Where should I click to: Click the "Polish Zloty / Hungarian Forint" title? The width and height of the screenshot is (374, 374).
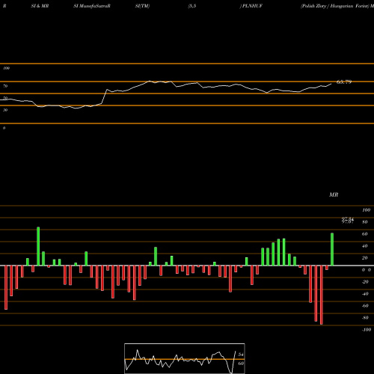pyautogui.click(x=335, y=6)
